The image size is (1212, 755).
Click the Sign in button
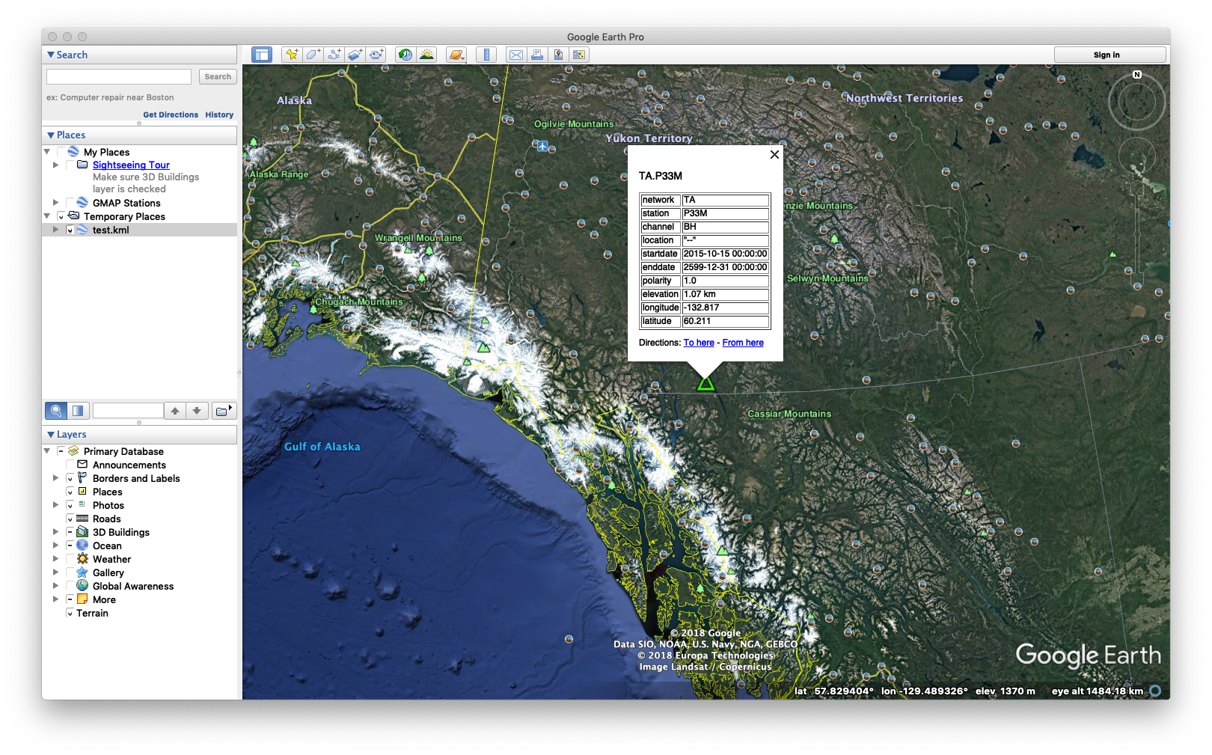(1110, 55)
